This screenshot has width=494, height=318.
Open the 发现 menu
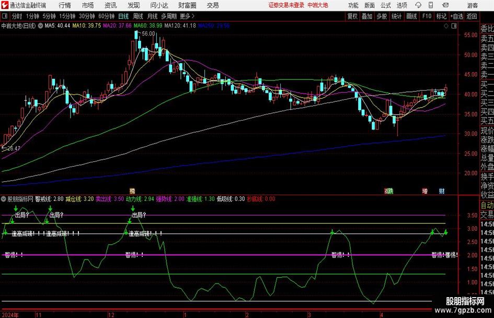pos(134,5)
